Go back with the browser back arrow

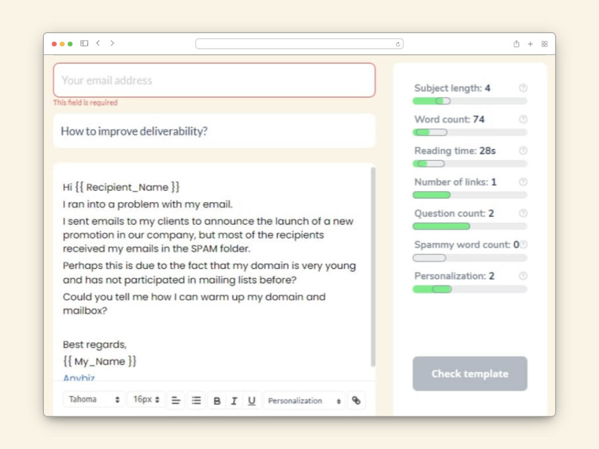(x=98, y=43)
